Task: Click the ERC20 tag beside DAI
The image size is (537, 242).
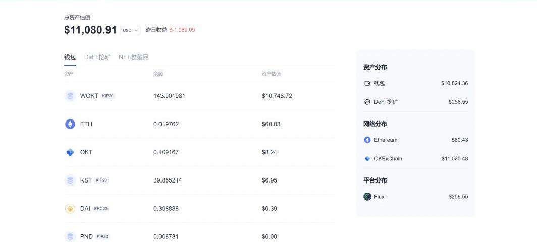Action: click(101, 209)
